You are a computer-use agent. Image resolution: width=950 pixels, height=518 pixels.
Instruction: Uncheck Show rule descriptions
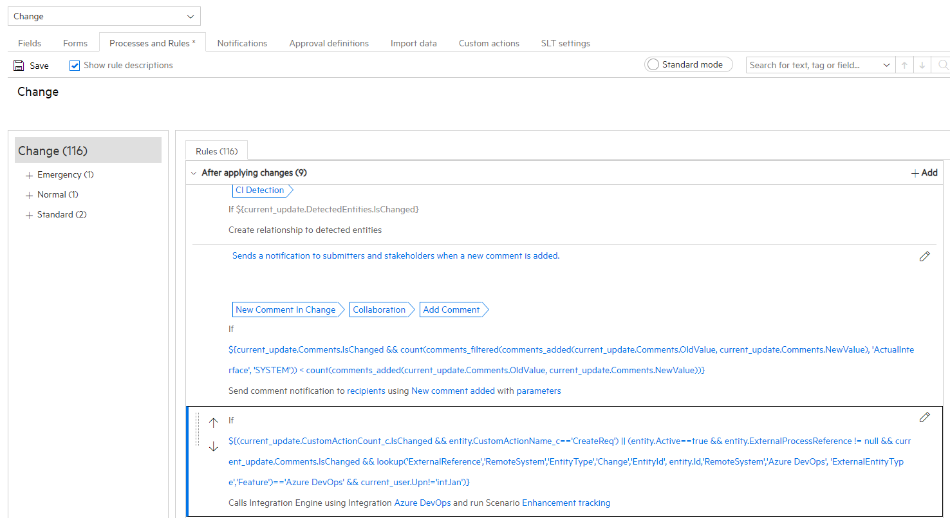75,65
